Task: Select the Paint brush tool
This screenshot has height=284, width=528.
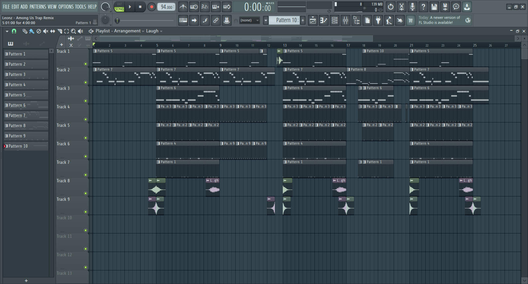Action: (32, 31)
